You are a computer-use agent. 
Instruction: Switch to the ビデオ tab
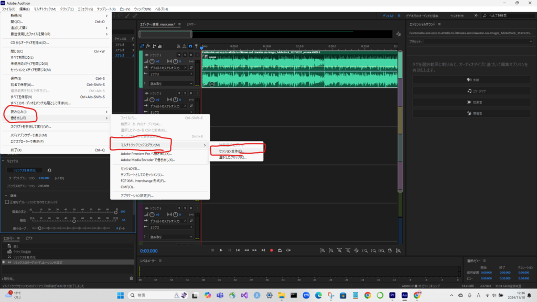[29, 238]
